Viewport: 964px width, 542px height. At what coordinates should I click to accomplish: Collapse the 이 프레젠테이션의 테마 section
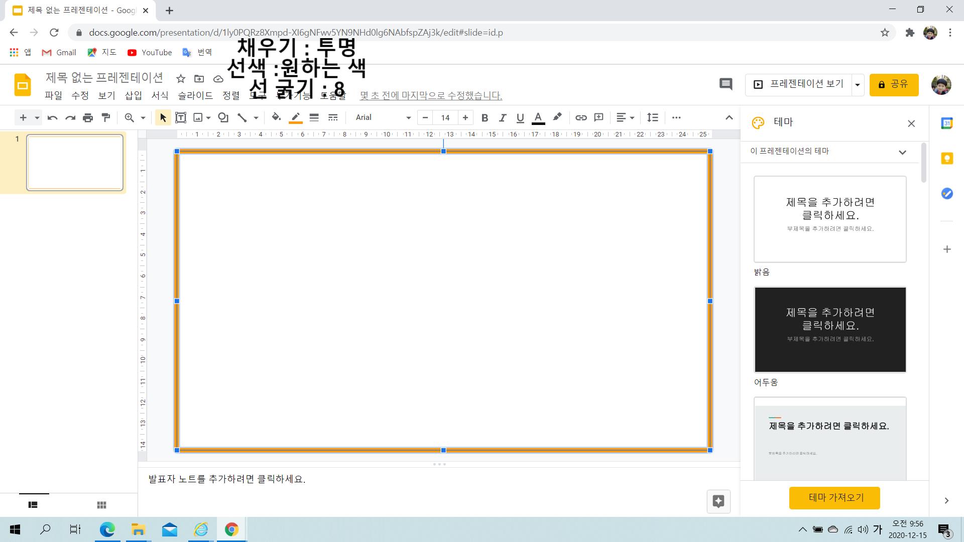point(902,152)
